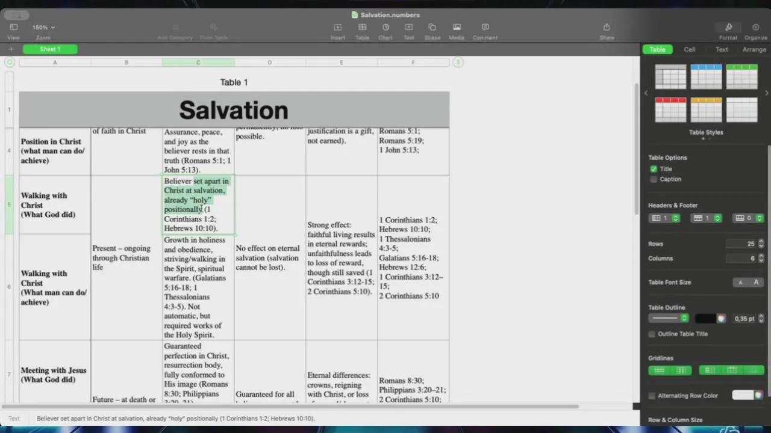Screen dimensions: 771x433
Task: Select row 6 header
Action: tap(9, 287)
